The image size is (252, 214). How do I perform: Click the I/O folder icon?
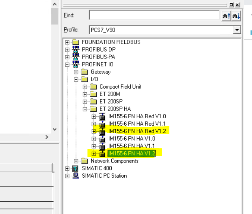[x=84, y=79]
